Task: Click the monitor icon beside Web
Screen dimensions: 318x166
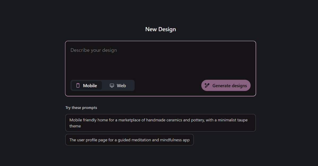Action: 112,86
